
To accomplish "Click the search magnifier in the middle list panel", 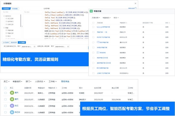I will coord(25,12).
